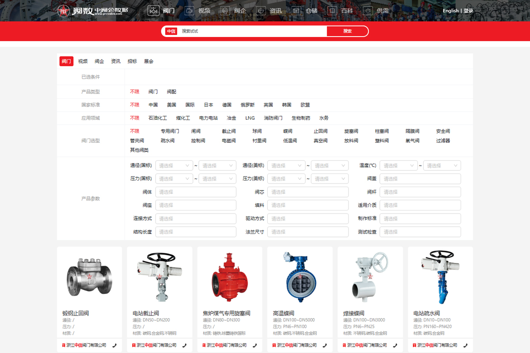Open the 高温蝶阀 product thumbnail
The height and width of the screenshot is (353, 530).
299,277
